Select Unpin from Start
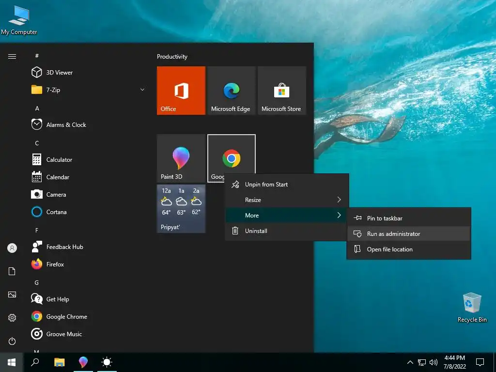This screenshot has width=496, height=372. (287, 185)
